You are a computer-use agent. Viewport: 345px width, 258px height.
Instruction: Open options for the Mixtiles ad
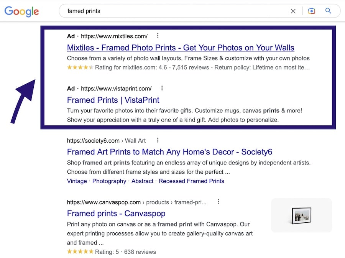point(158,36)
